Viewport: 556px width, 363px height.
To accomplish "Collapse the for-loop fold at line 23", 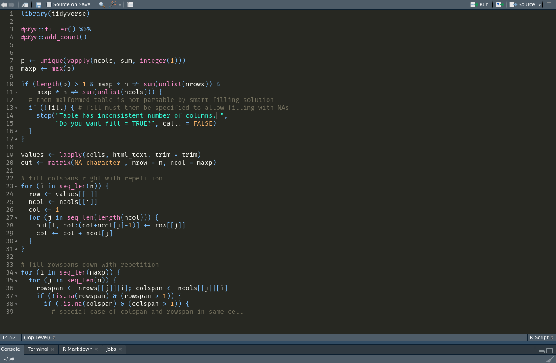I will click(x=17, y=187).
